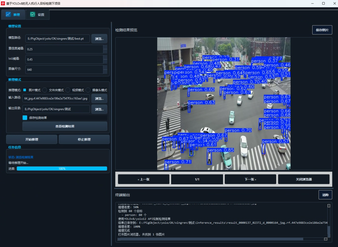Click the terminal output scroll-right arrow
The width and height of the screenshot is (338, 247).
click(326, 239)
